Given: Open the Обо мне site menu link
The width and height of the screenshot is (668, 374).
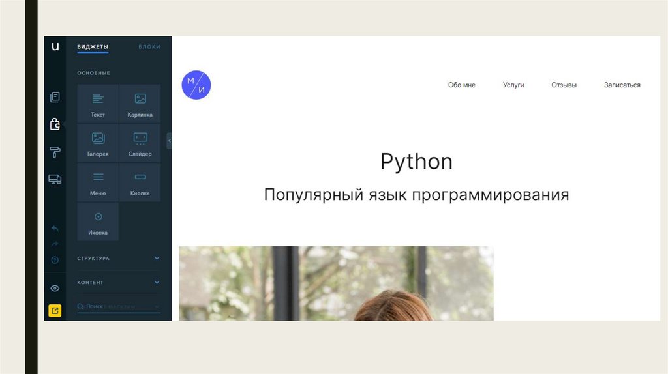Looking at the screenshot, I should [x=461, y=85].
